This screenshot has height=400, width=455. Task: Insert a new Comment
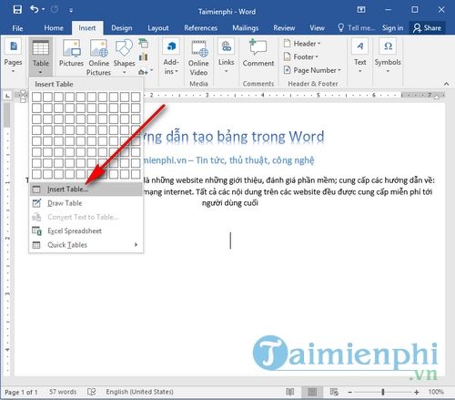point(258,54)
